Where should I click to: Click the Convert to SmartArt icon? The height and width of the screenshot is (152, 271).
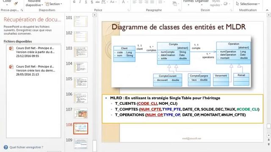click(x=175, y=3)
